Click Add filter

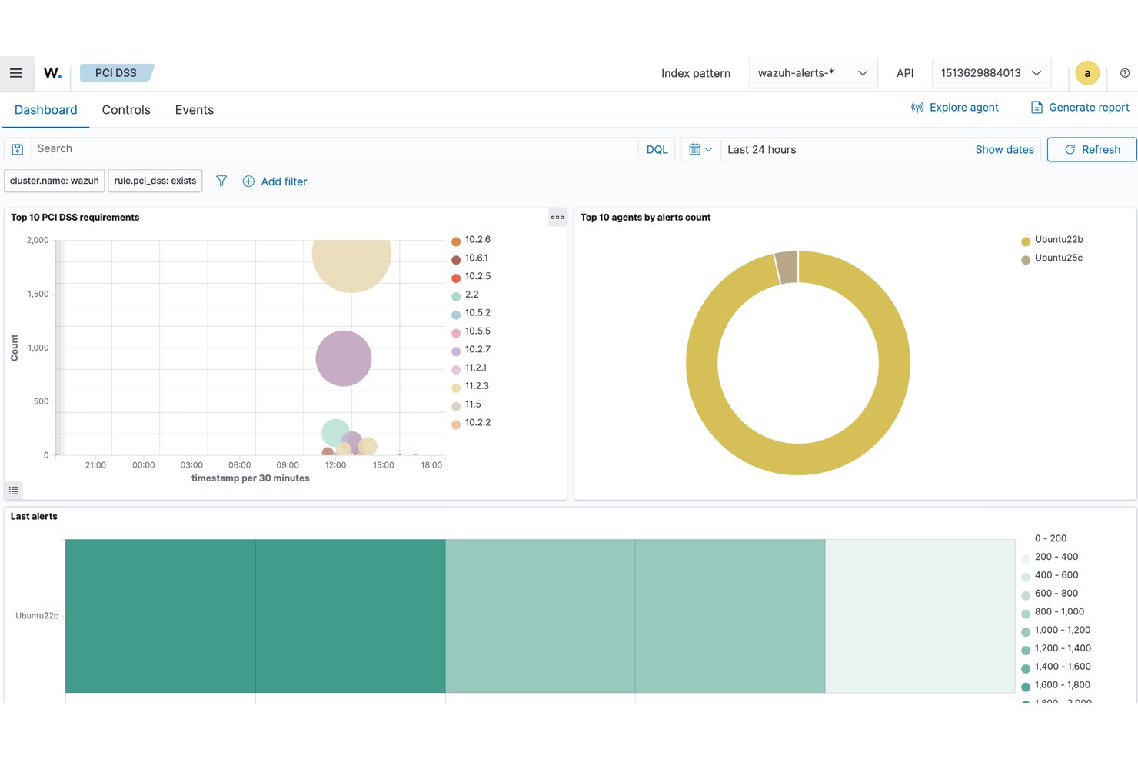coord(275,181)
